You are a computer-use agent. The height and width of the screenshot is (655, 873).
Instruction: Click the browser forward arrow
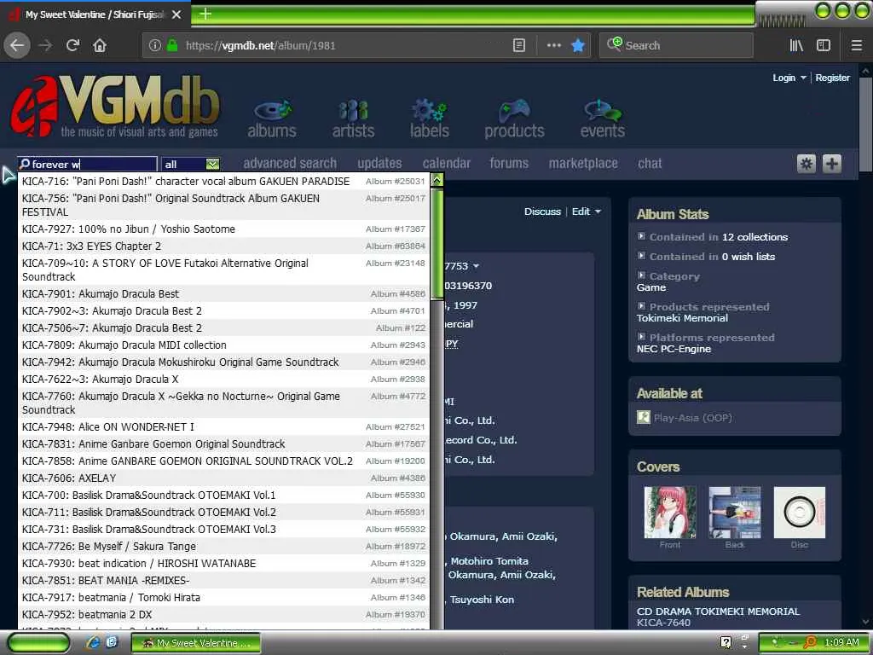pyautogui.click(x=46, y=46)
